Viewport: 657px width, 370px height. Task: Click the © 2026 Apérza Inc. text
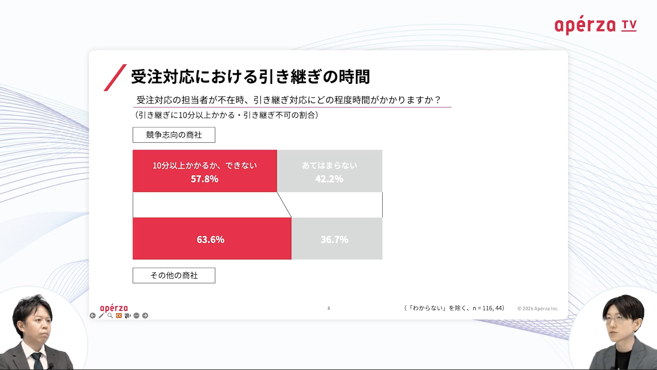point(538,309)
